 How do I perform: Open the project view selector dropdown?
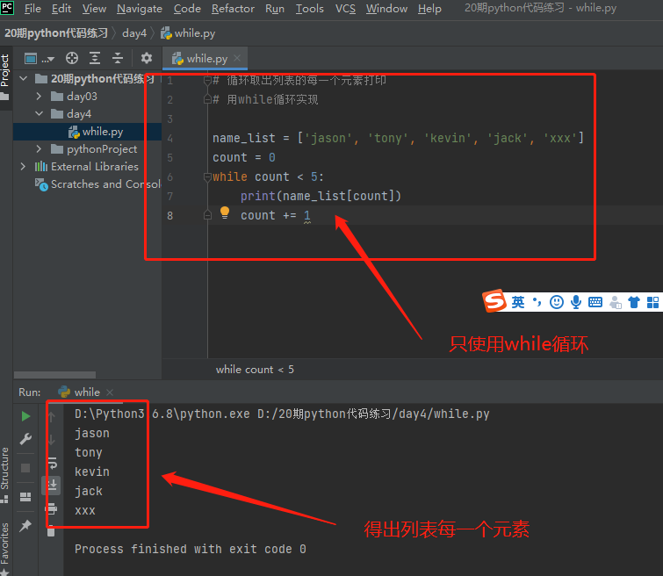pyautogui.click(x=39, y=58)
